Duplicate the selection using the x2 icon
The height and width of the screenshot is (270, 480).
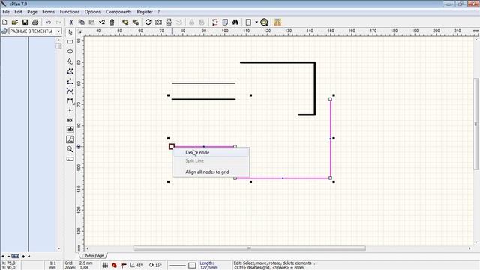click(x=102, y=22)
